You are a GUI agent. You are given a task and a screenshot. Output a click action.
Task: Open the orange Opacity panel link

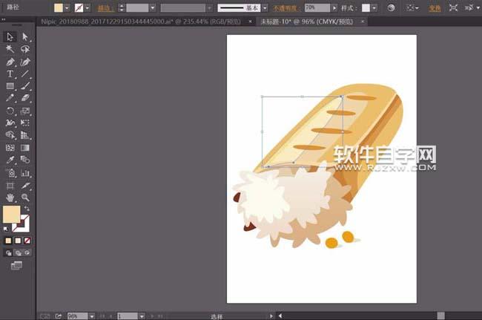click(x=286, y=8)
